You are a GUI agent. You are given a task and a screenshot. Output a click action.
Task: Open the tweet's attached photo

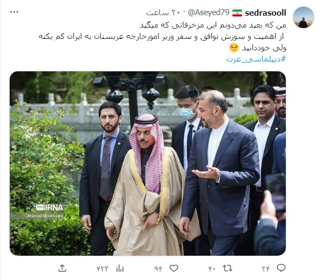click(x=148, y=163)
